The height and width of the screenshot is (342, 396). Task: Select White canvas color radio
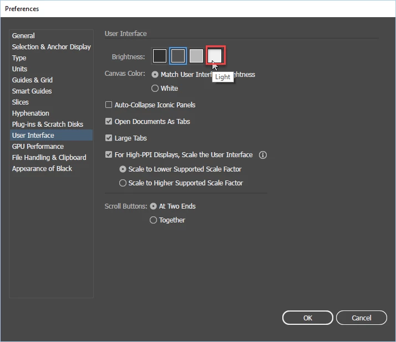(155, 89)
